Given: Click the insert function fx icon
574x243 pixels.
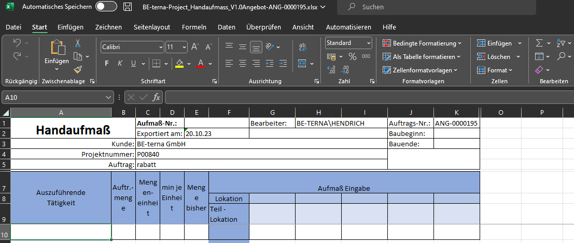Looking at the screenshot, I should pos(156,97).
